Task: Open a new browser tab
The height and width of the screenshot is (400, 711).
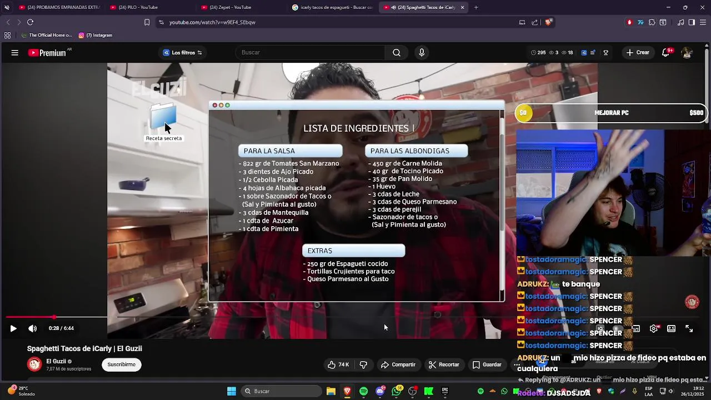Action: click(476, 7)
